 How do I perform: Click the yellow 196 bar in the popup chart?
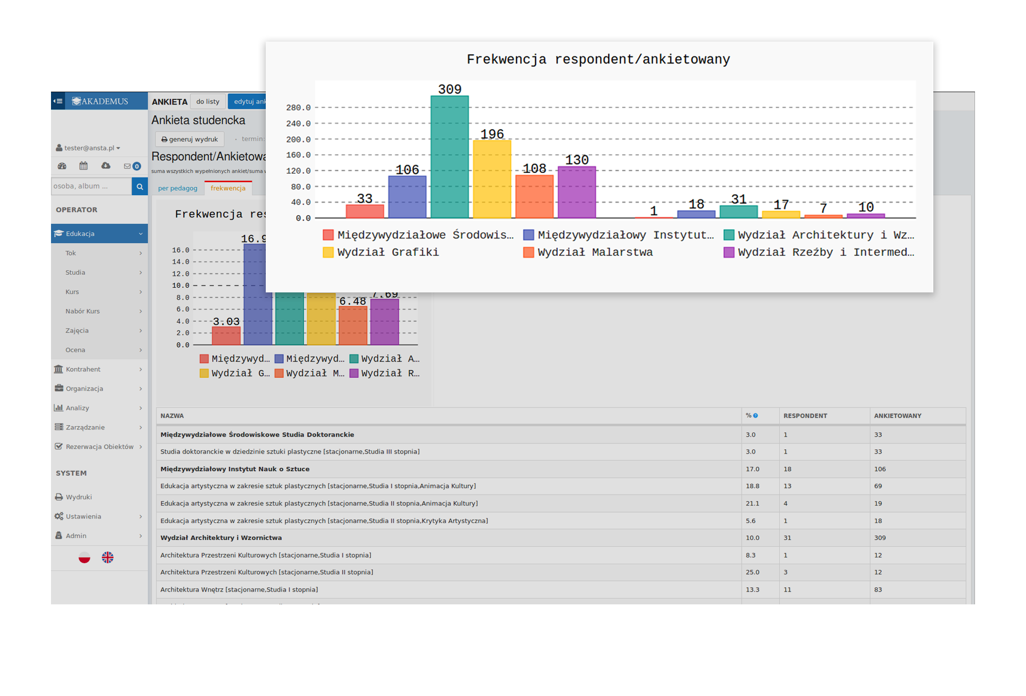492,179
